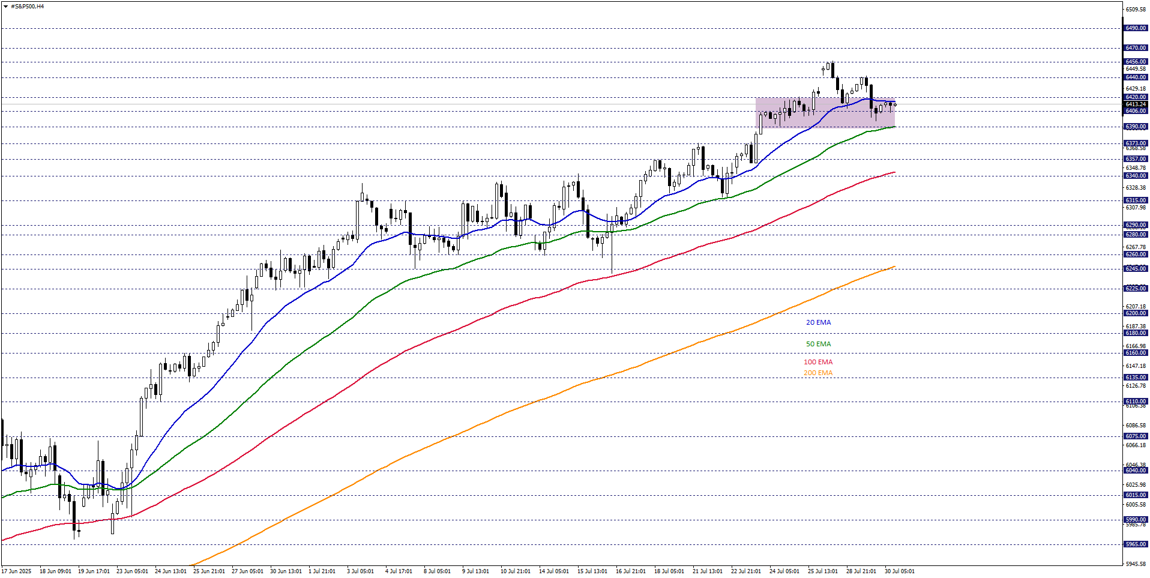Click the 6509.58 price scale value
This screenshot has height=578, width=1150.
coord(1136,10)
